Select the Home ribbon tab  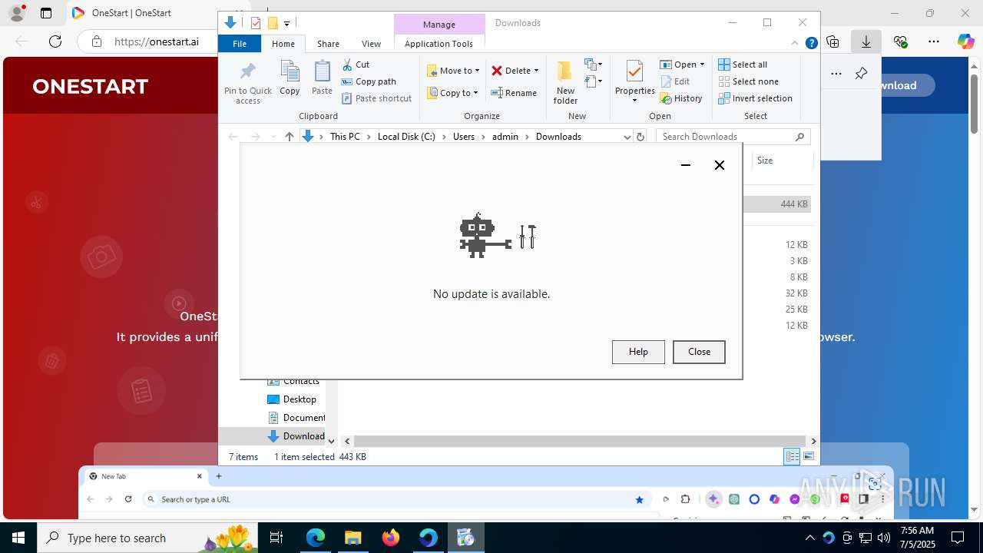pos(283,44)
